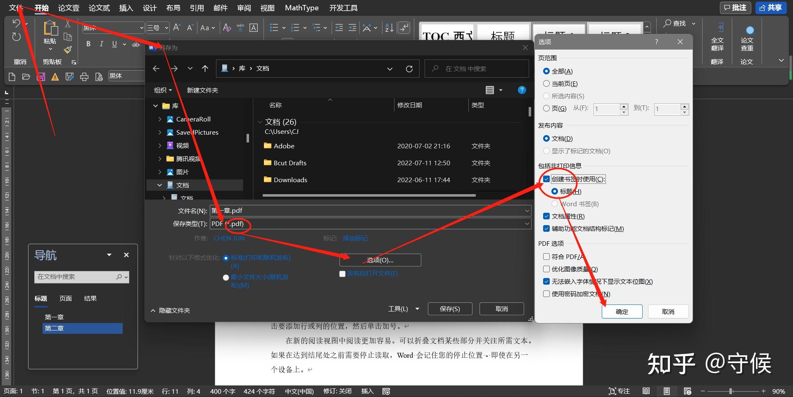The image size is (793, 397).
Task: Toggle Bold formatting in the ribbon
Action: point(88,44)
